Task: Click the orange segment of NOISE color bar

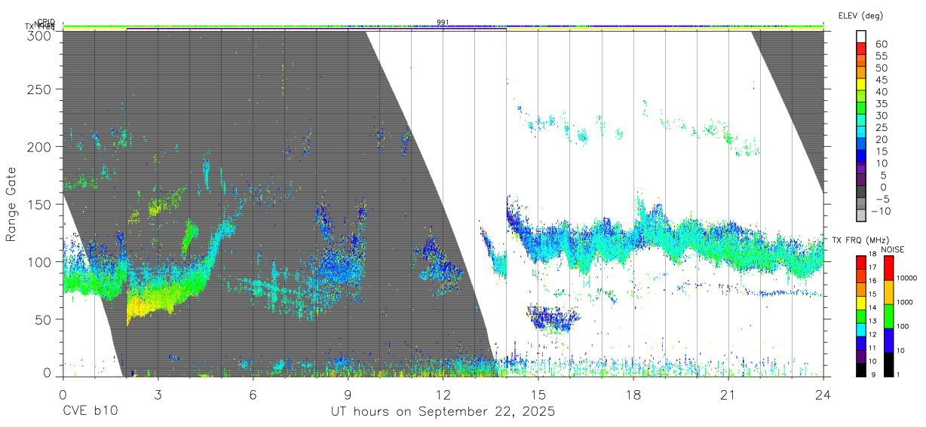Action: pos(888,291)
